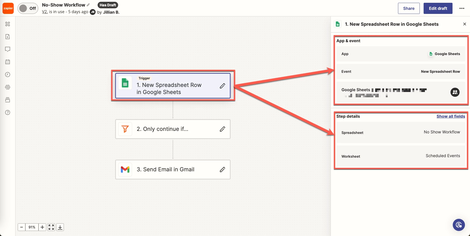Image resolution: width=470 pixels, height=236 pixels.
Task: Click the Edit draft button
Action: coord(438,8)
